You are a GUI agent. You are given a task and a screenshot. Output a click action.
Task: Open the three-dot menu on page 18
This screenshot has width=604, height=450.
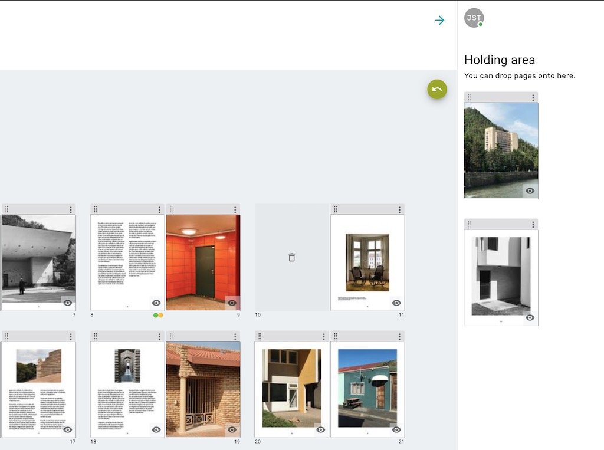(160, 336)
